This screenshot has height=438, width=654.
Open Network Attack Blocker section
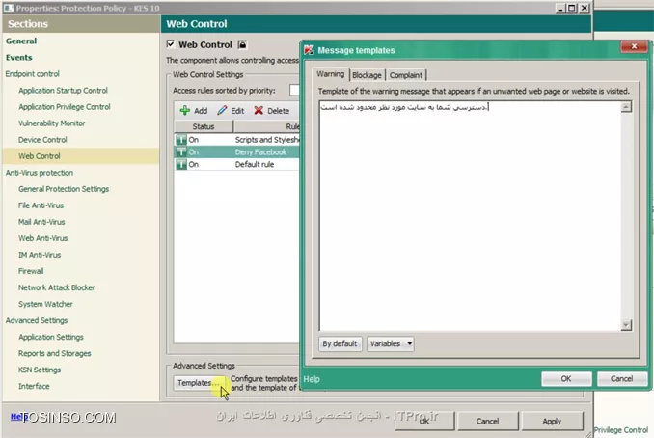56,287
